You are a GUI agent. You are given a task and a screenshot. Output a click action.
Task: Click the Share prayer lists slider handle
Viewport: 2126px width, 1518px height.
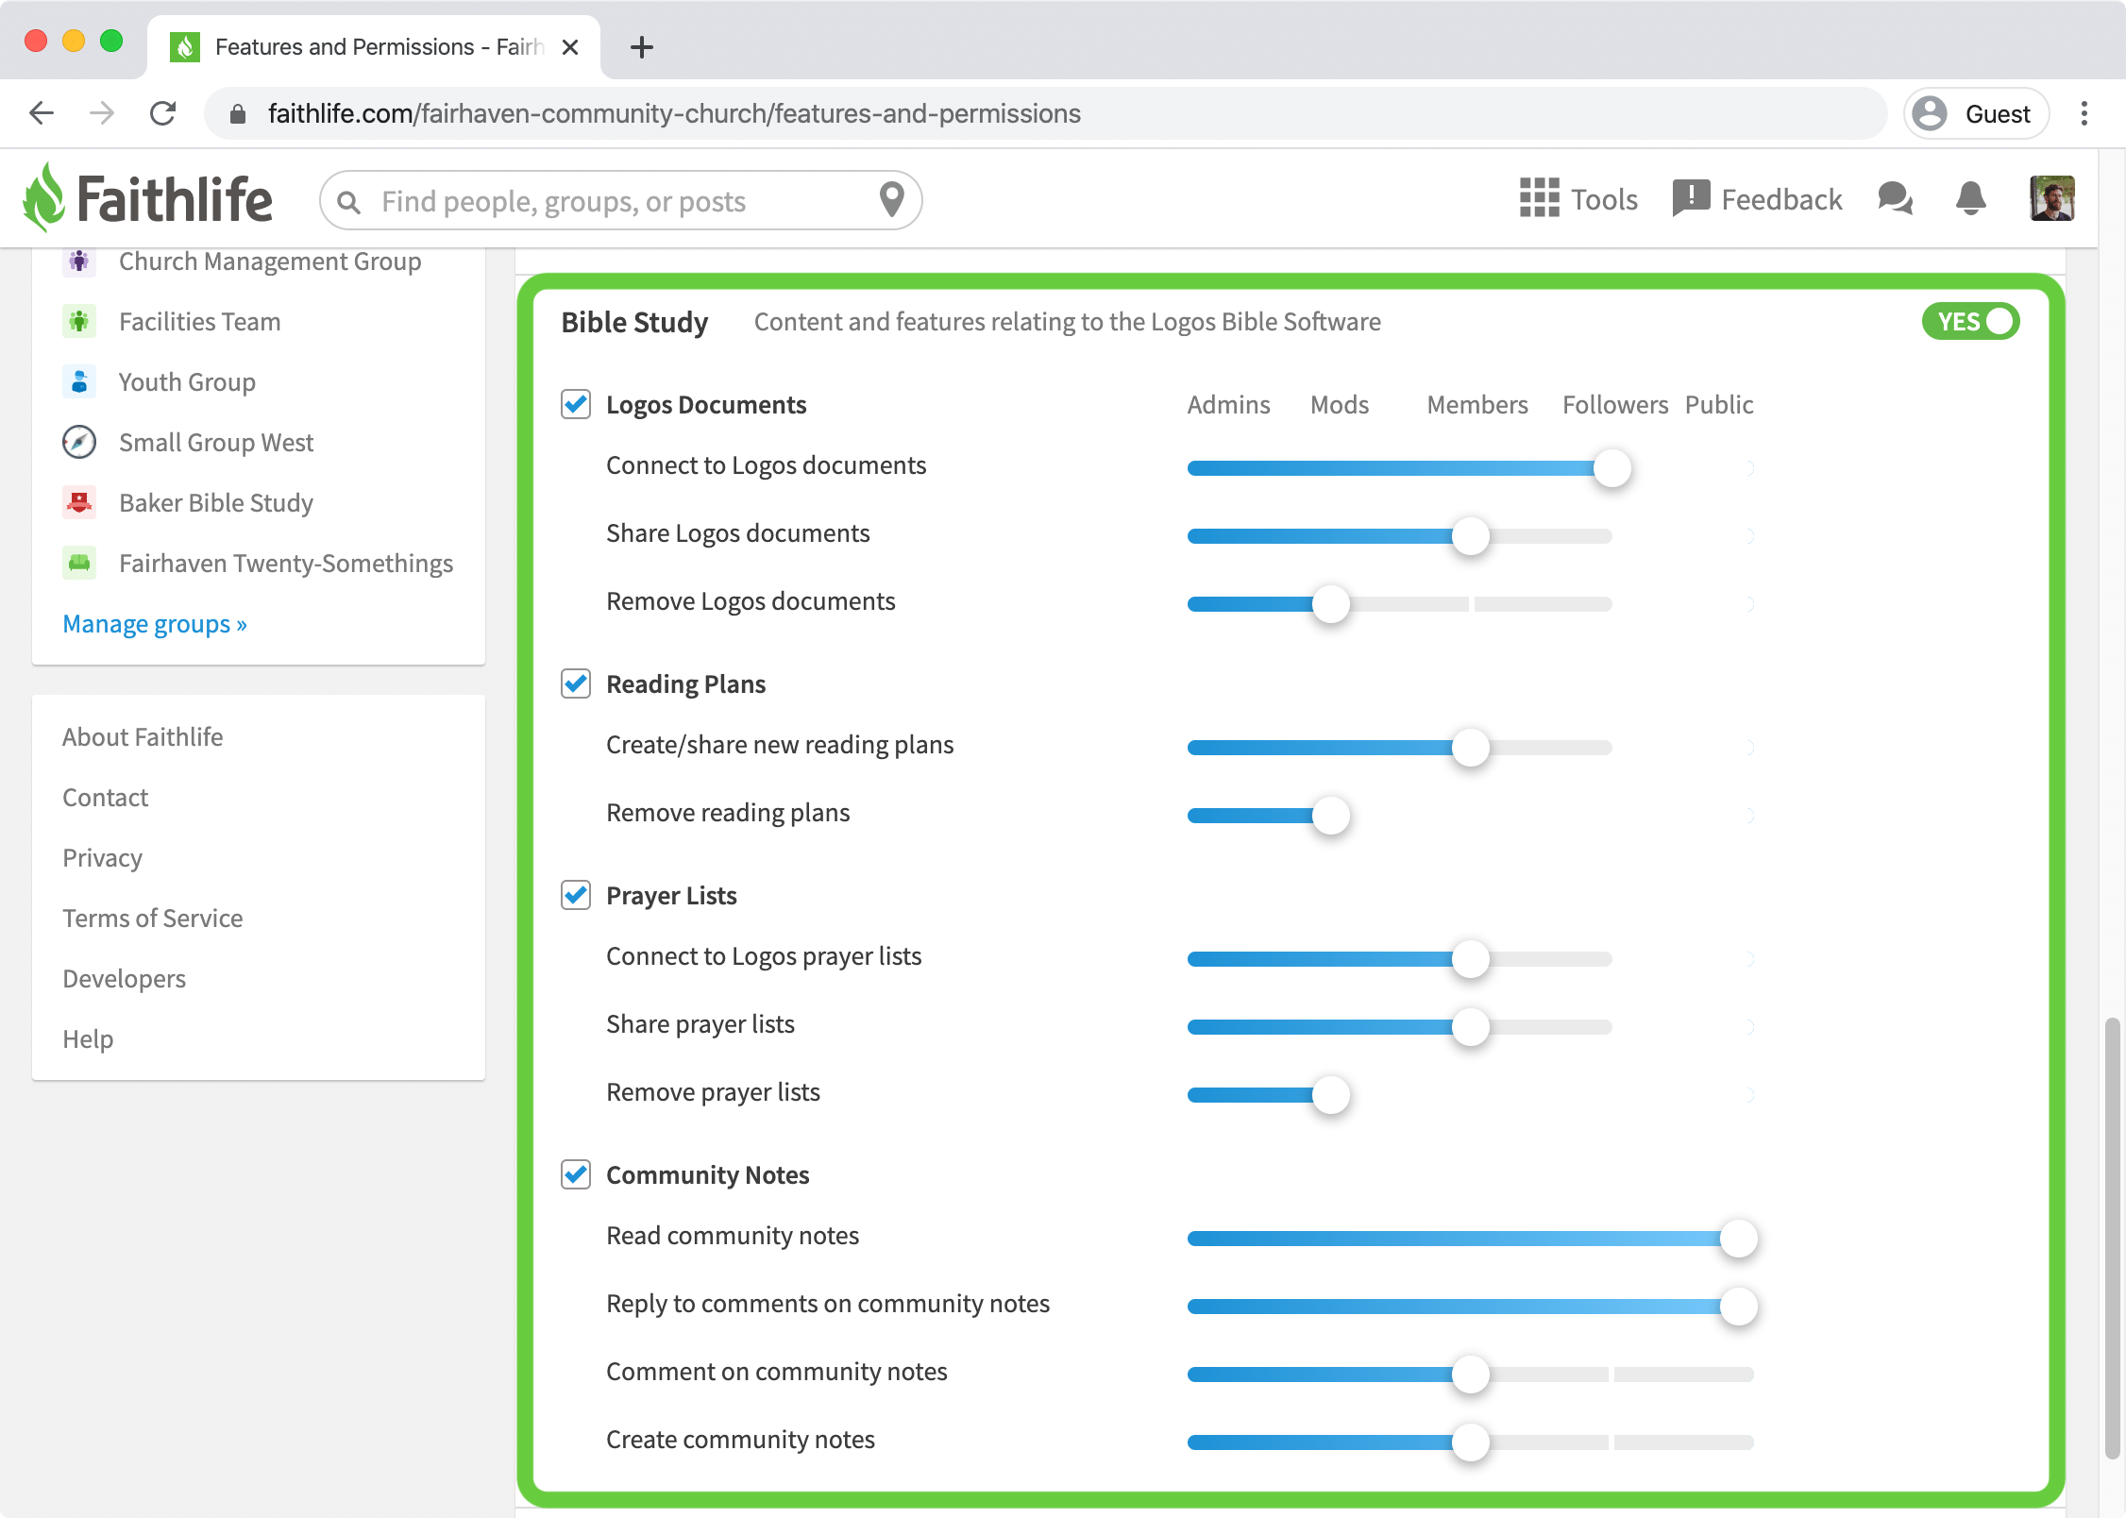[x=1471, y=1027]
